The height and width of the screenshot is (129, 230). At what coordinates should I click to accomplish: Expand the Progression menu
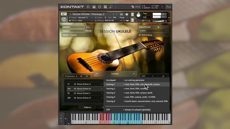pos(71,76)
